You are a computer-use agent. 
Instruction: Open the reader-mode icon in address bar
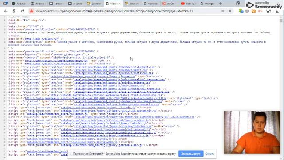(x=223, y=11)
